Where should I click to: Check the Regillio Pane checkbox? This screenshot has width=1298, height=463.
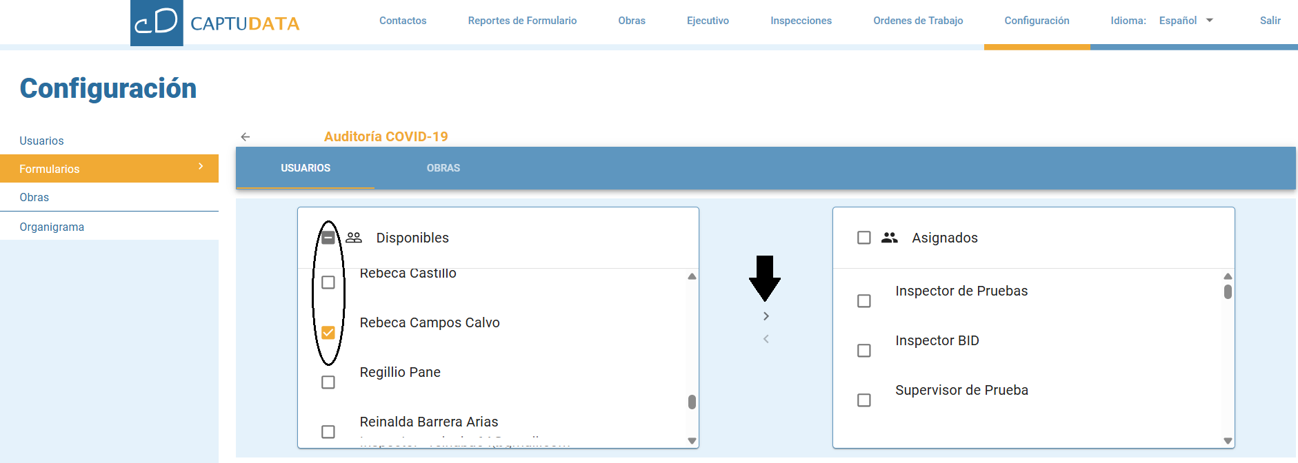pyautogui.click(x=328, y=382)
